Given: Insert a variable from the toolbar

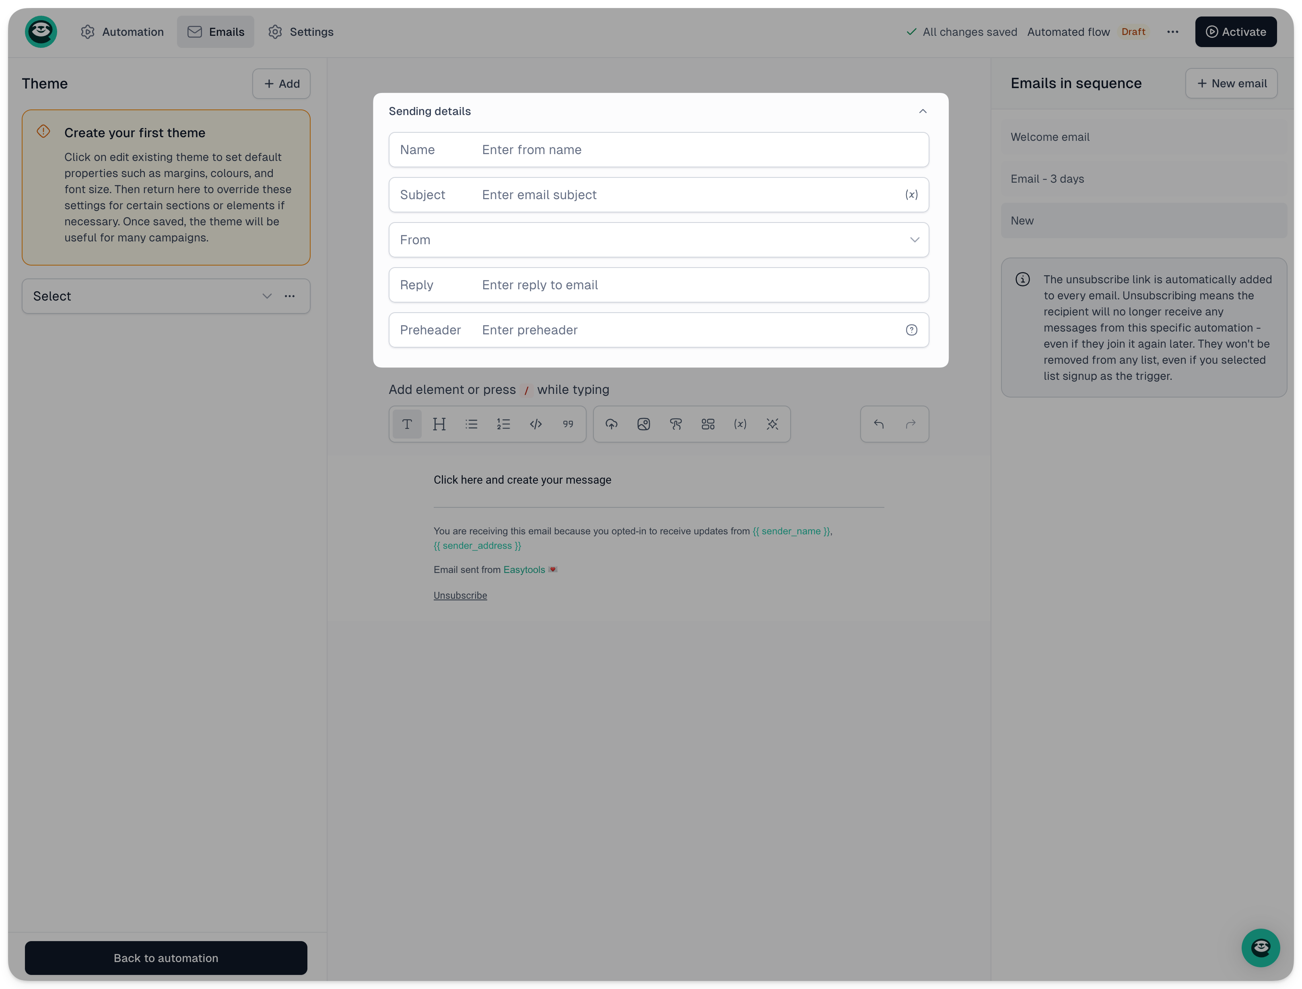Looking at the screenshot, I should [740, 424].
